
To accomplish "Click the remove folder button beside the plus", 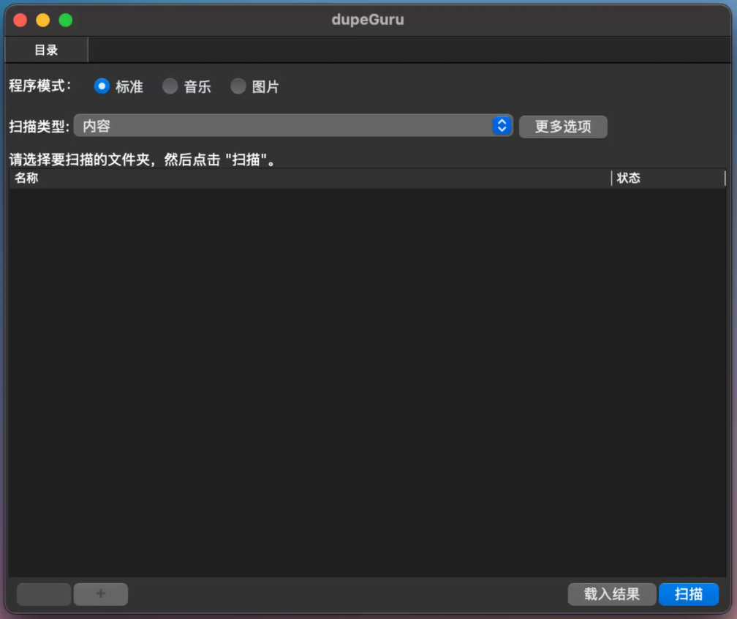I will 43,594.
